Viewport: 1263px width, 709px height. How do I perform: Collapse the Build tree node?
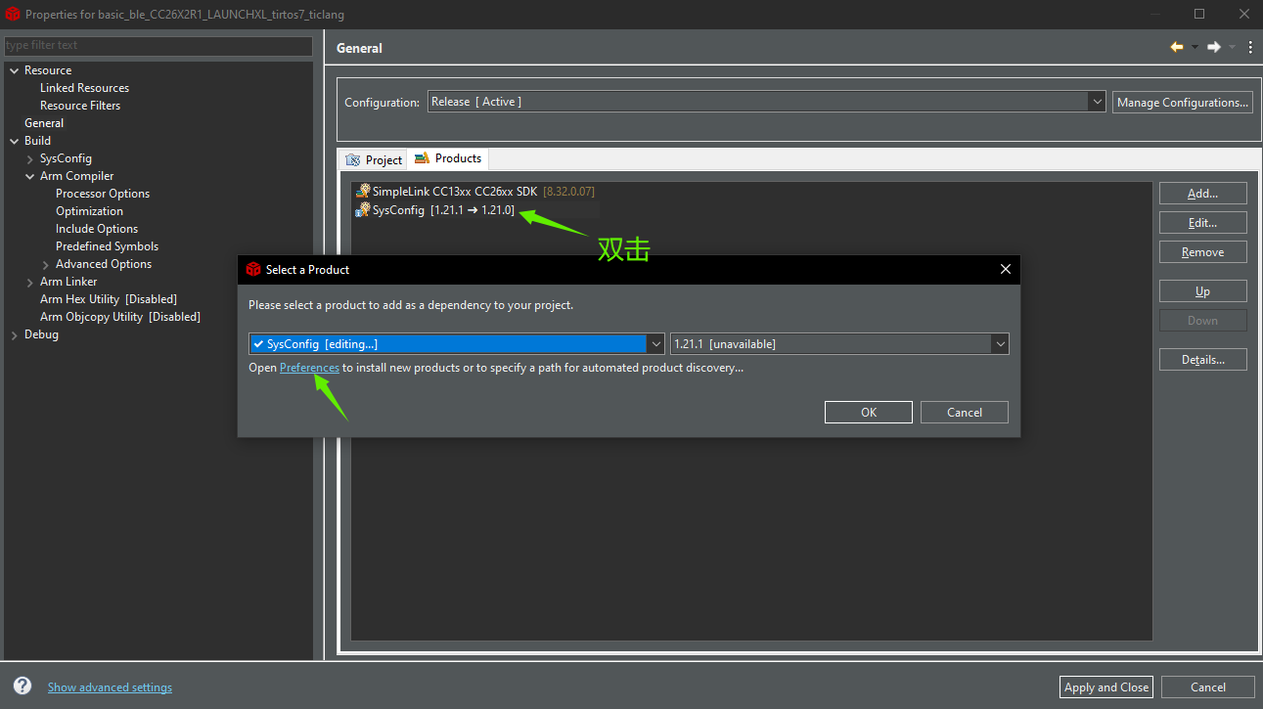coord(15,141)
